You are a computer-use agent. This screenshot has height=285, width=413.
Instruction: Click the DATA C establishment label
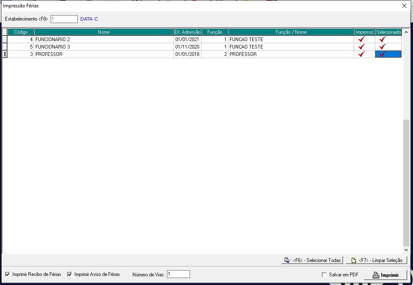tap(89, 19)
